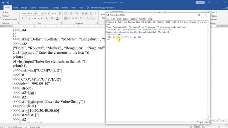Apply borders to the paragraph
Viewport: 228px width, 128px height.
click(x=93, y=18)
